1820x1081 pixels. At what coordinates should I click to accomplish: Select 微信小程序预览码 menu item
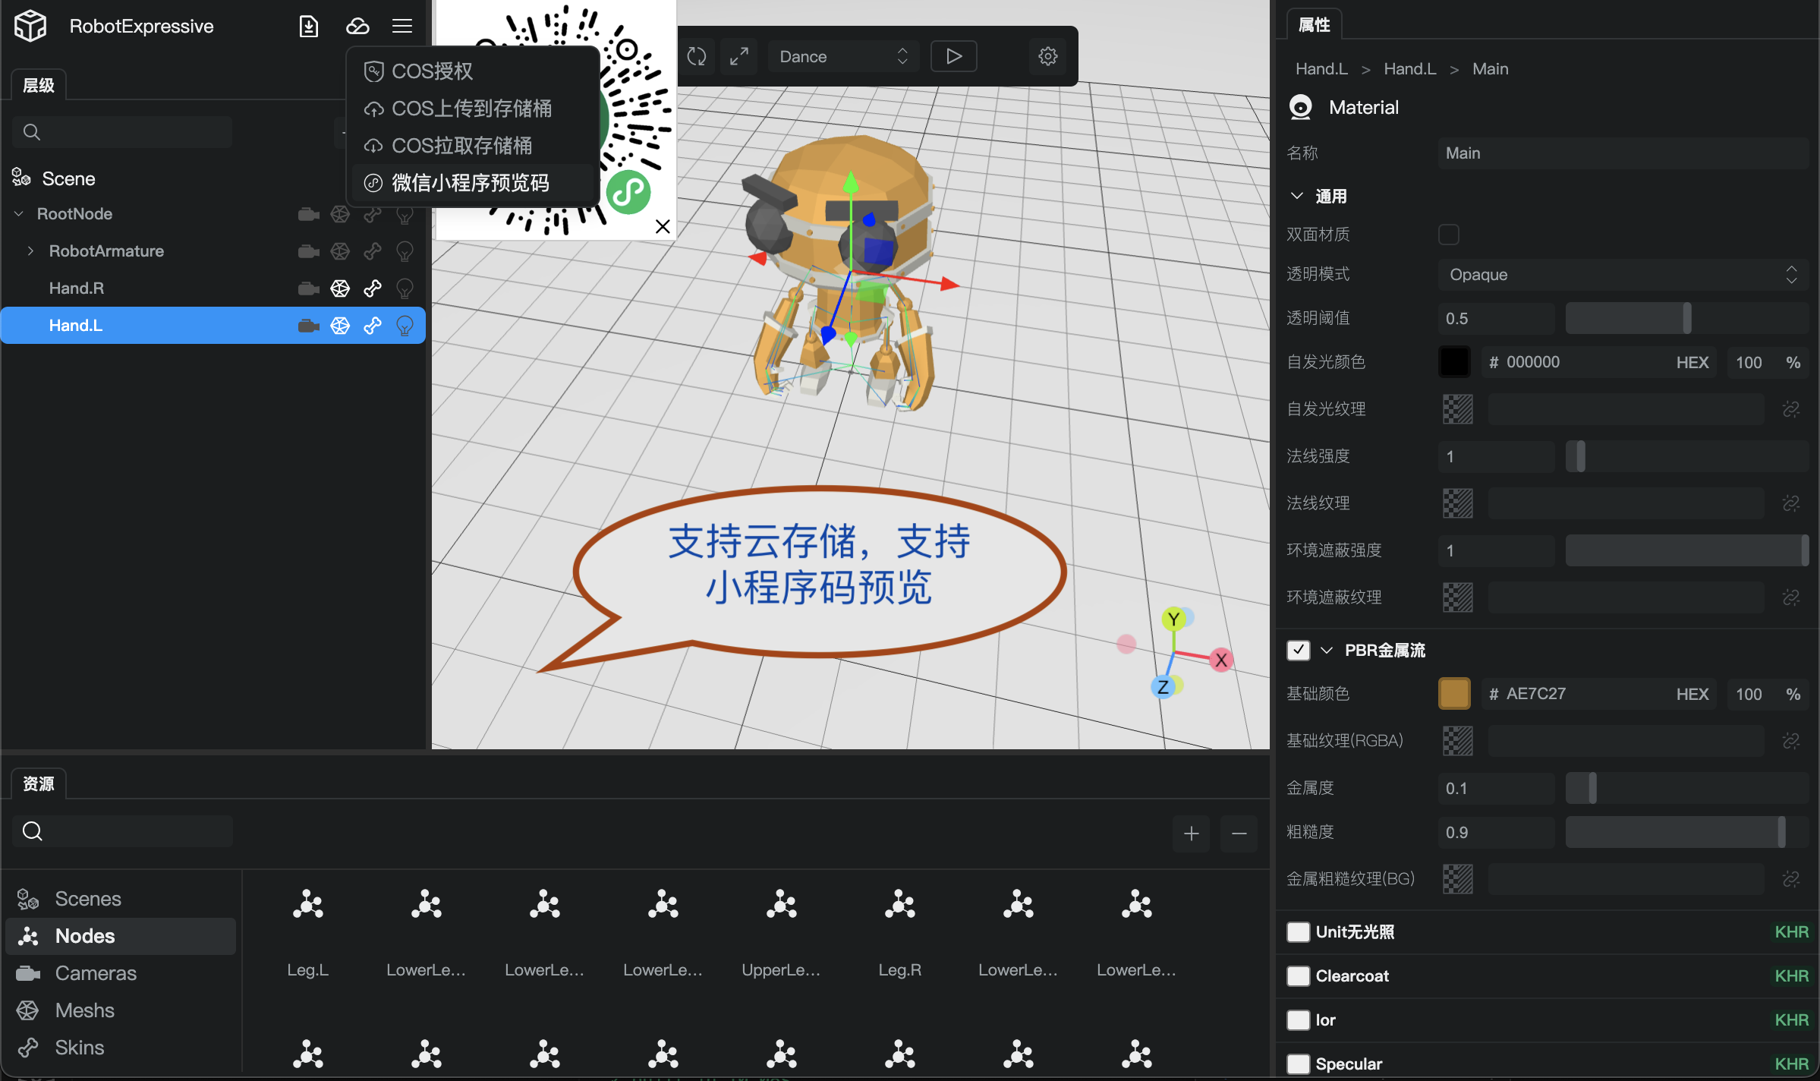click(x=471, y=183)
